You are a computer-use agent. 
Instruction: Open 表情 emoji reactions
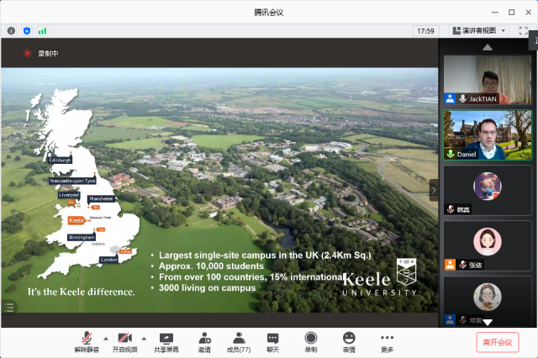[x=349, y=342]
